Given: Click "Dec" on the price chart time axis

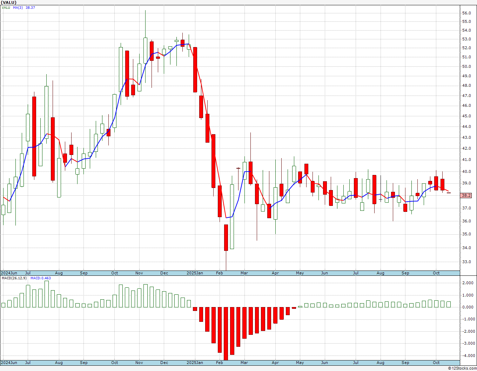Looking at the screenshot, I should (x=164, y=273).
